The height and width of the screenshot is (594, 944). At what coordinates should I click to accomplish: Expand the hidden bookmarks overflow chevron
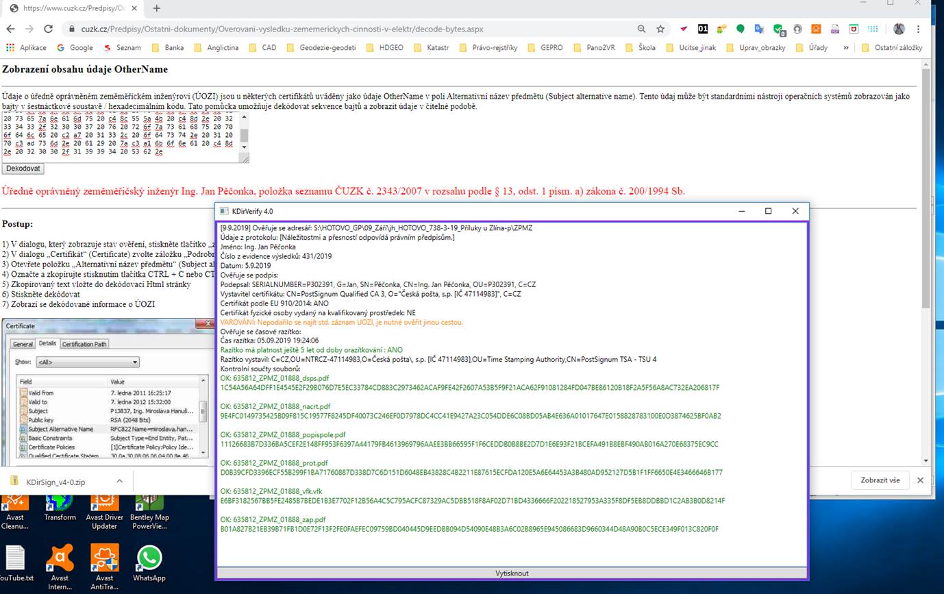pos(846,48)
